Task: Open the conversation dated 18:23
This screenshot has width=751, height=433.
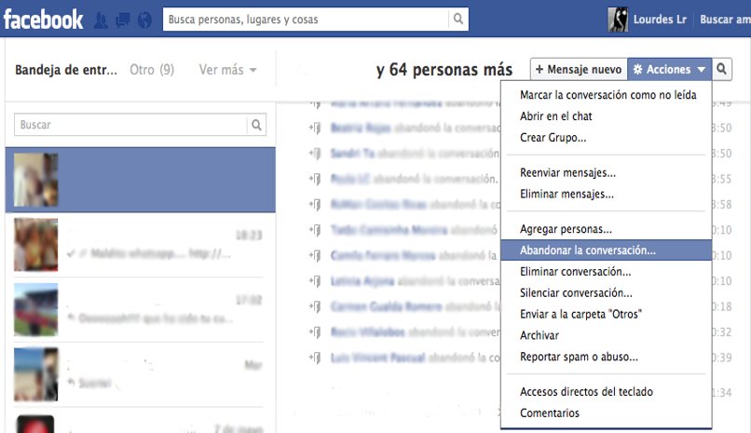Action: pyautogui.click(x=141, y=245)
